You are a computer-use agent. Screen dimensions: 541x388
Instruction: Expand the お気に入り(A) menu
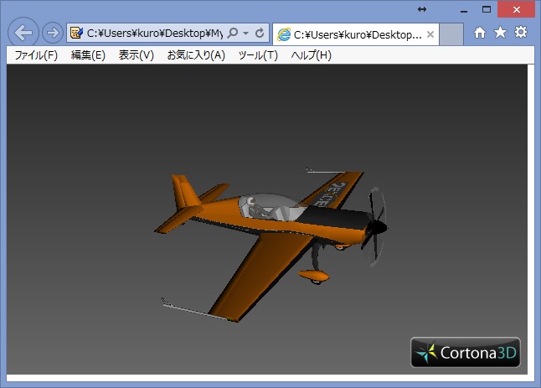click(196, 55)
